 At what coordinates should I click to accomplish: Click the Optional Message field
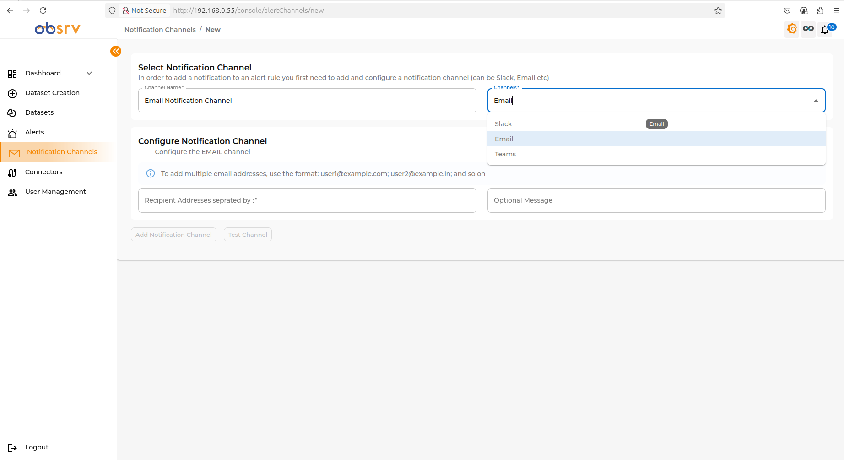coord(656,200)
